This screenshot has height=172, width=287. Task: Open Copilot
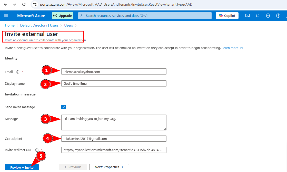coord(227,16)
